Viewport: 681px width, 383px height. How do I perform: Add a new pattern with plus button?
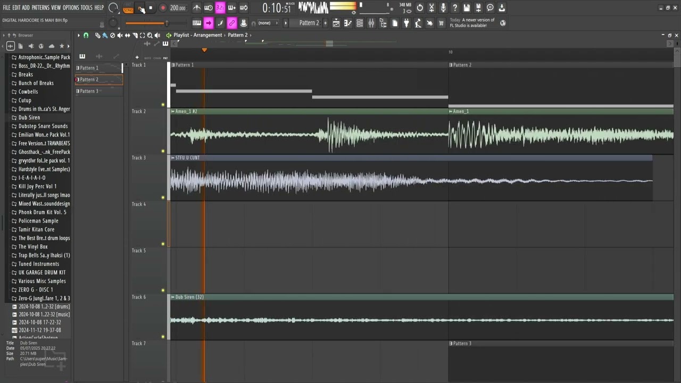pos(325,23)
